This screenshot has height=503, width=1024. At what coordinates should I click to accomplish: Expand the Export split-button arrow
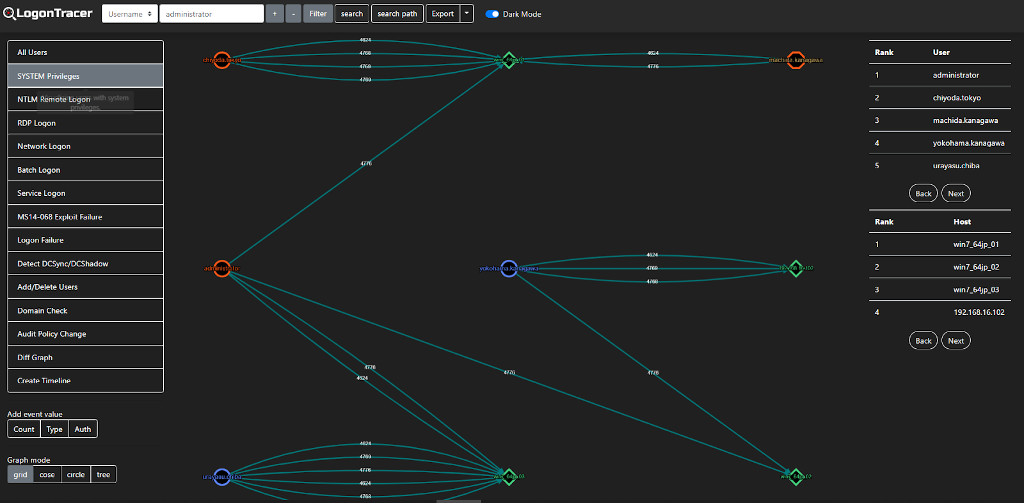467,13
